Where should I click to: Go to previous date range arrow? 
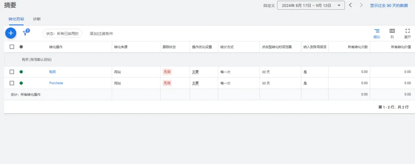pyautogui.click(x=350, y=5)
